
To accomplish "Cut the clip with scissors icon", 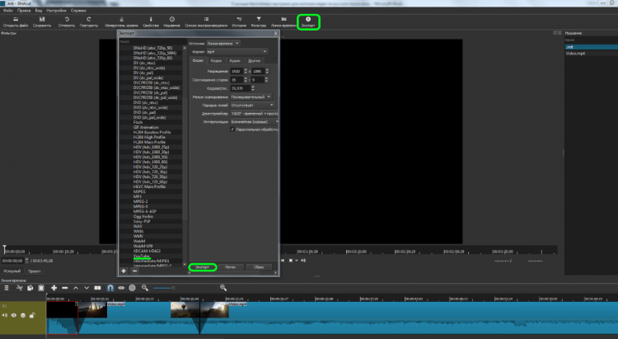I will point(19,288).
